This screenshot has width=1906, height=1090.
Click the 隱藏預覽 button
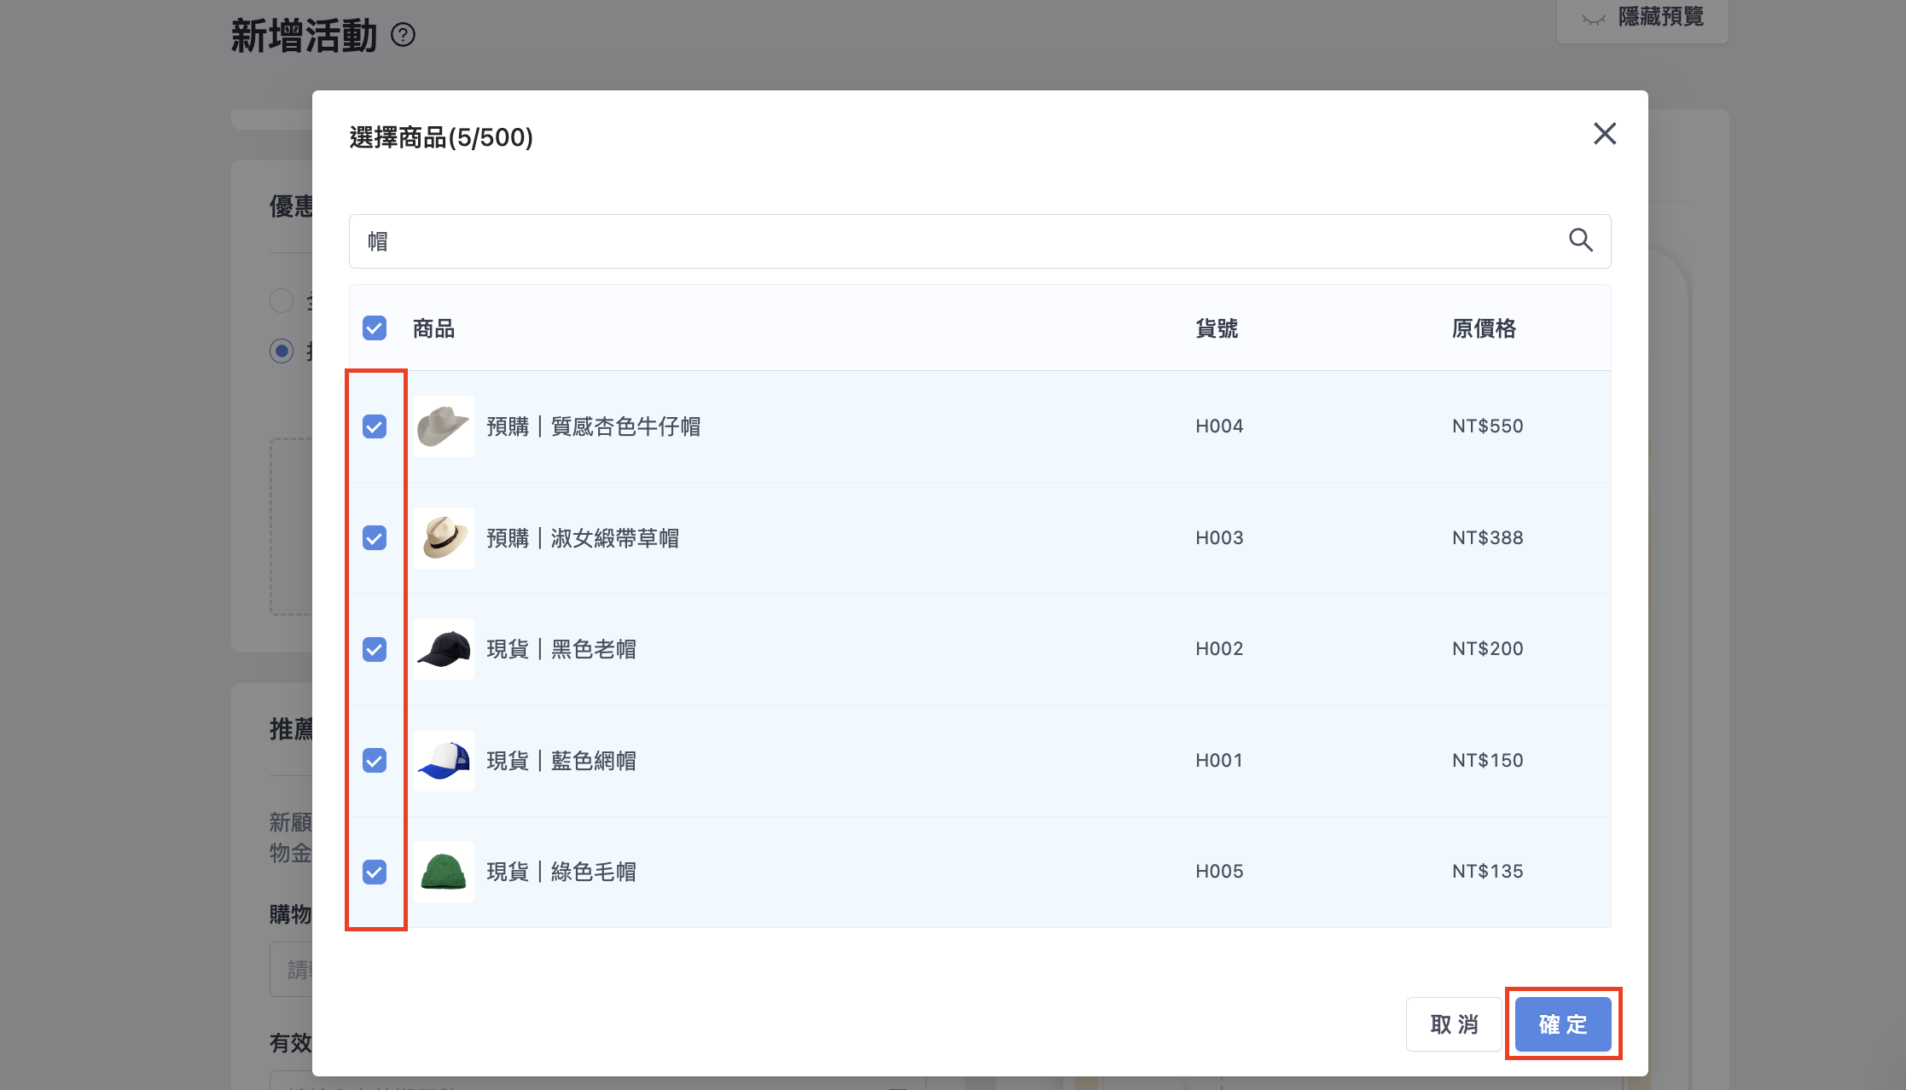coord(1642,17)
